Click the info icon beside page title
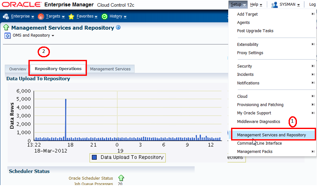This screenshot has width=318, height=187. click(x=118, y=27)
